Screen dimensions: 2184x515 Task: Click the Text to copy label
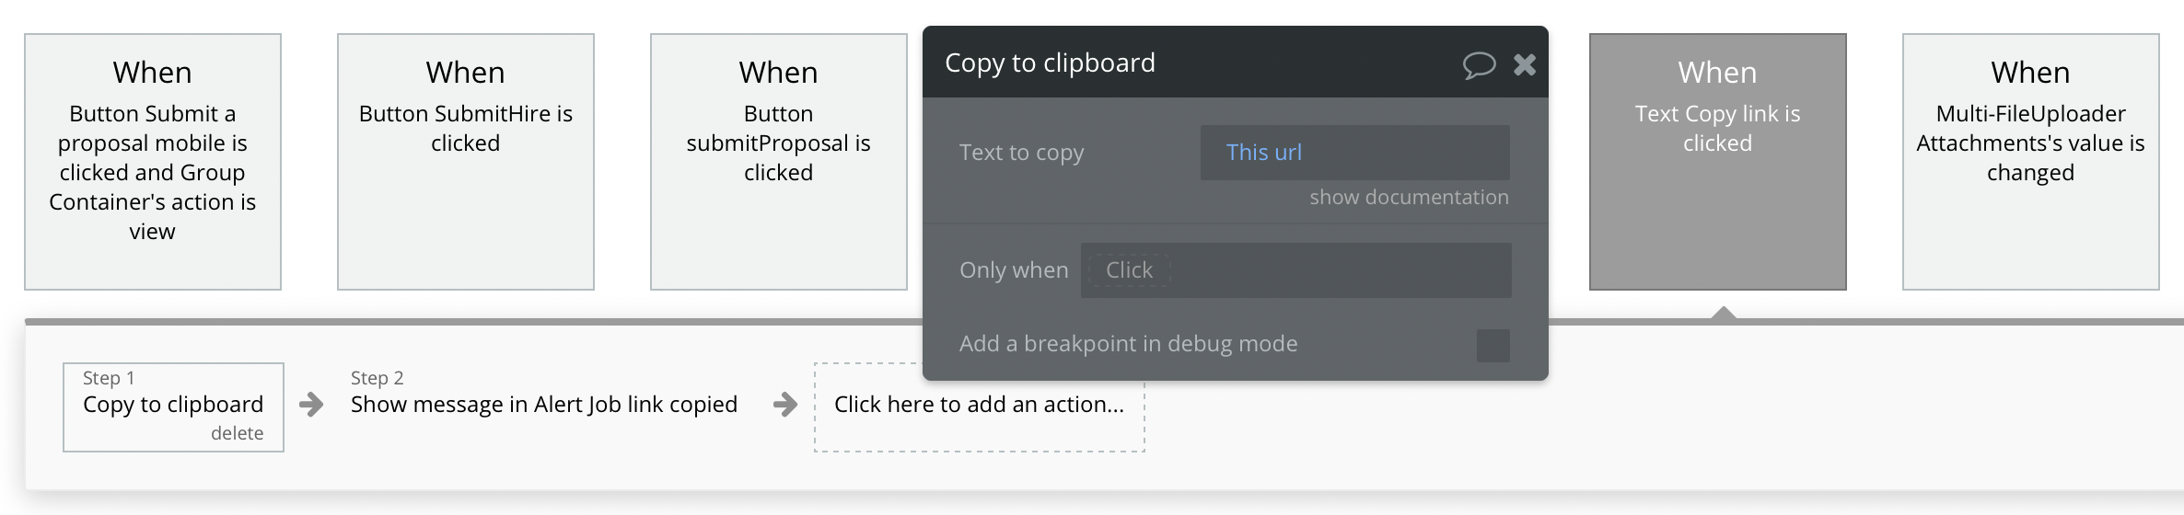click(x=1022, y=153)
